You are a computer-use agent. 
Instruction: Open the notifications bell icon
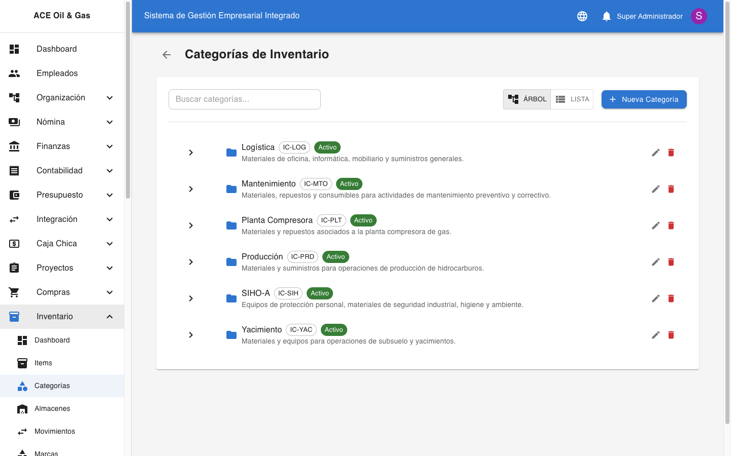pyautogui.click(x=606, y=16)
